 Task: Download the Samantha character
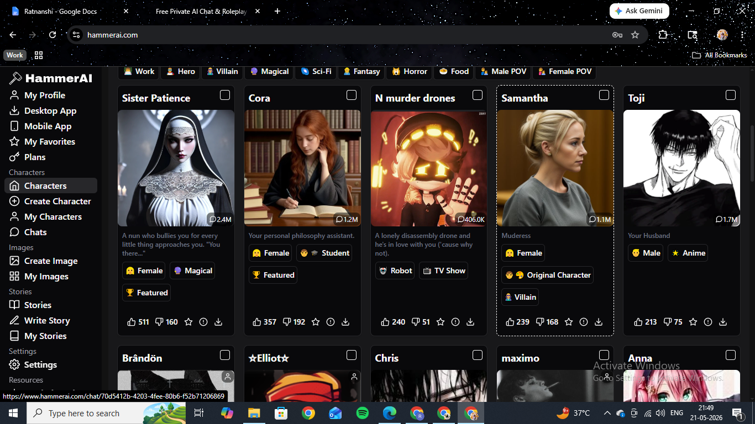click(x=599, y=322)
